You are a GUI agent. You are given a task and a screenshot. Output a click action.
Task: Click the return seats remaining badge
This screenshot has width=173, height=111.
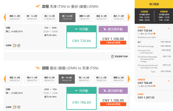(x=113, y=104)
